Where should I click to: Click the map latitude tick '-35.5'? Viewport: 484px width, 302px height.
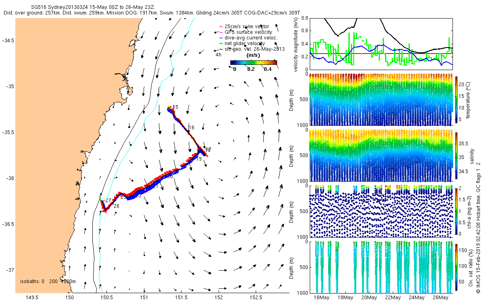tap(8, 132)
